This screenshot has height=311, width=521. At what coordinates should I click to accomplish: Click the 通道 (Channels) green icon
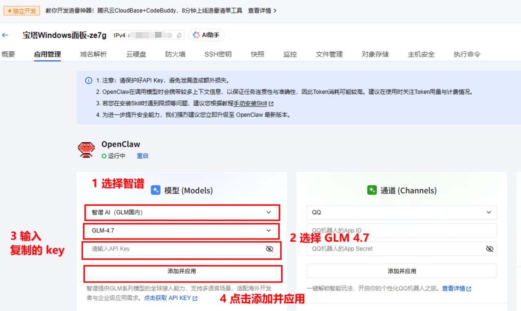[x=372, y=190]
